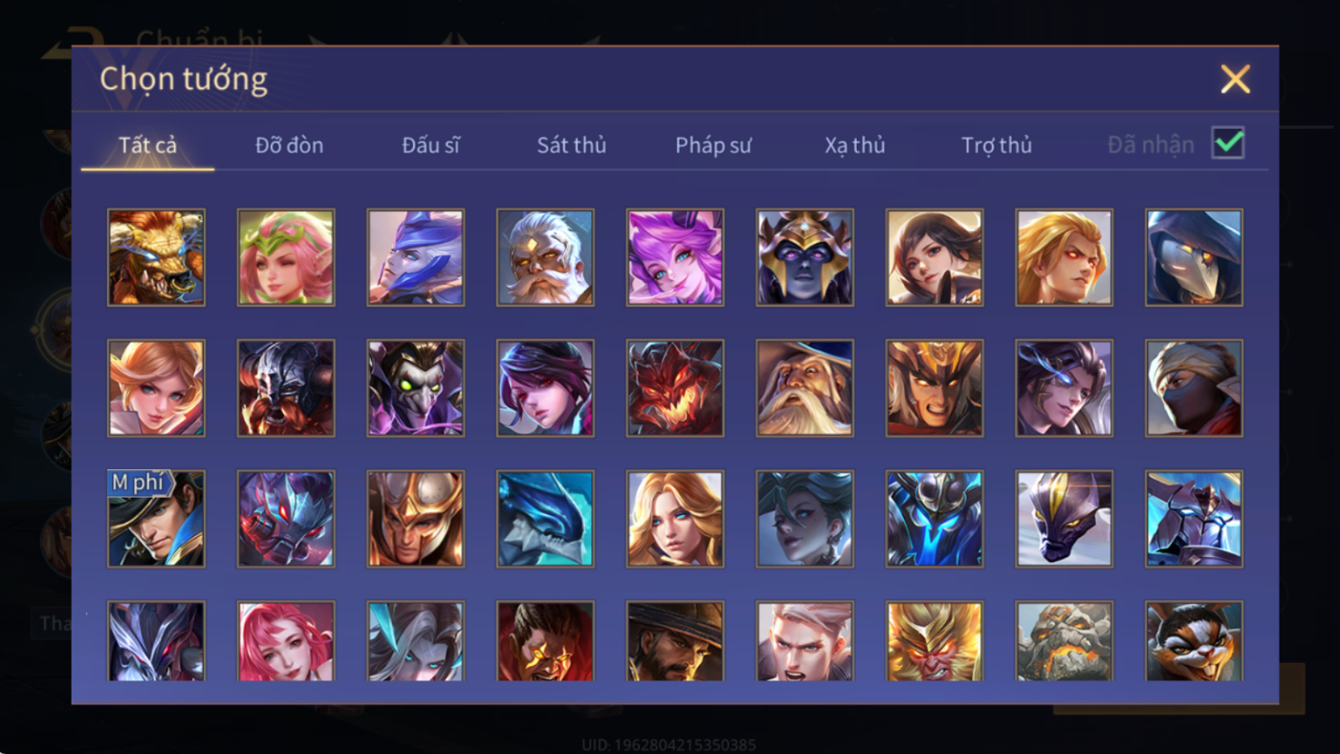This screenshot has height=754, width=1340.
Task: Pick the masked ninja with beige headwrap
Action: 1194,388
